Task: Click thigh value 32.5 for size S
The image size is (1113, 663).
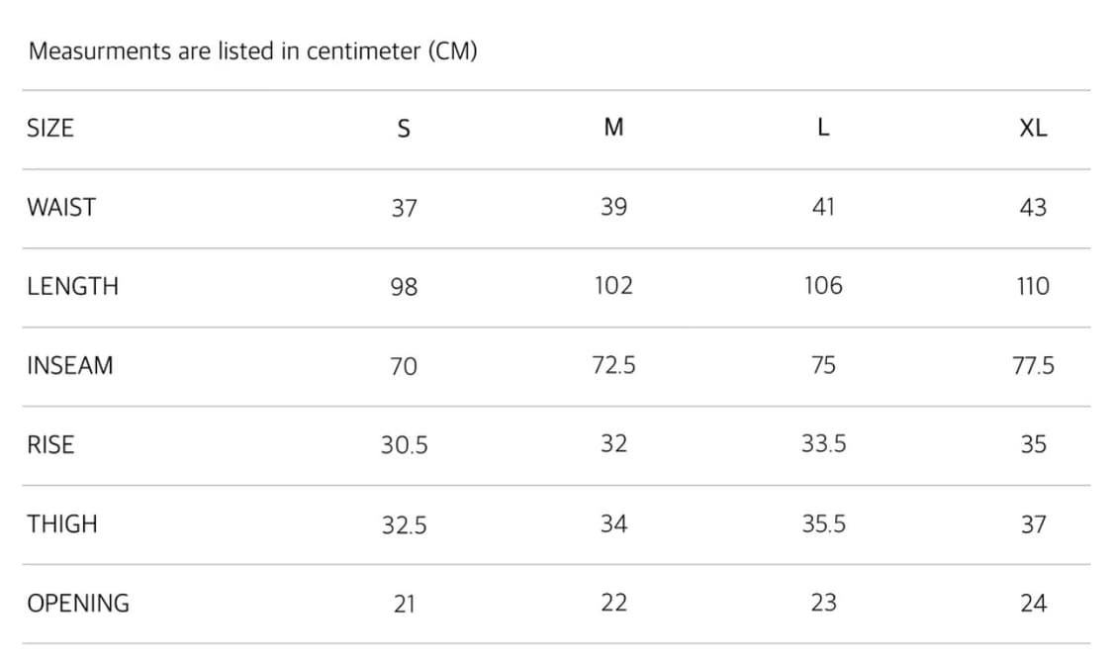Action: click(404, 524)
